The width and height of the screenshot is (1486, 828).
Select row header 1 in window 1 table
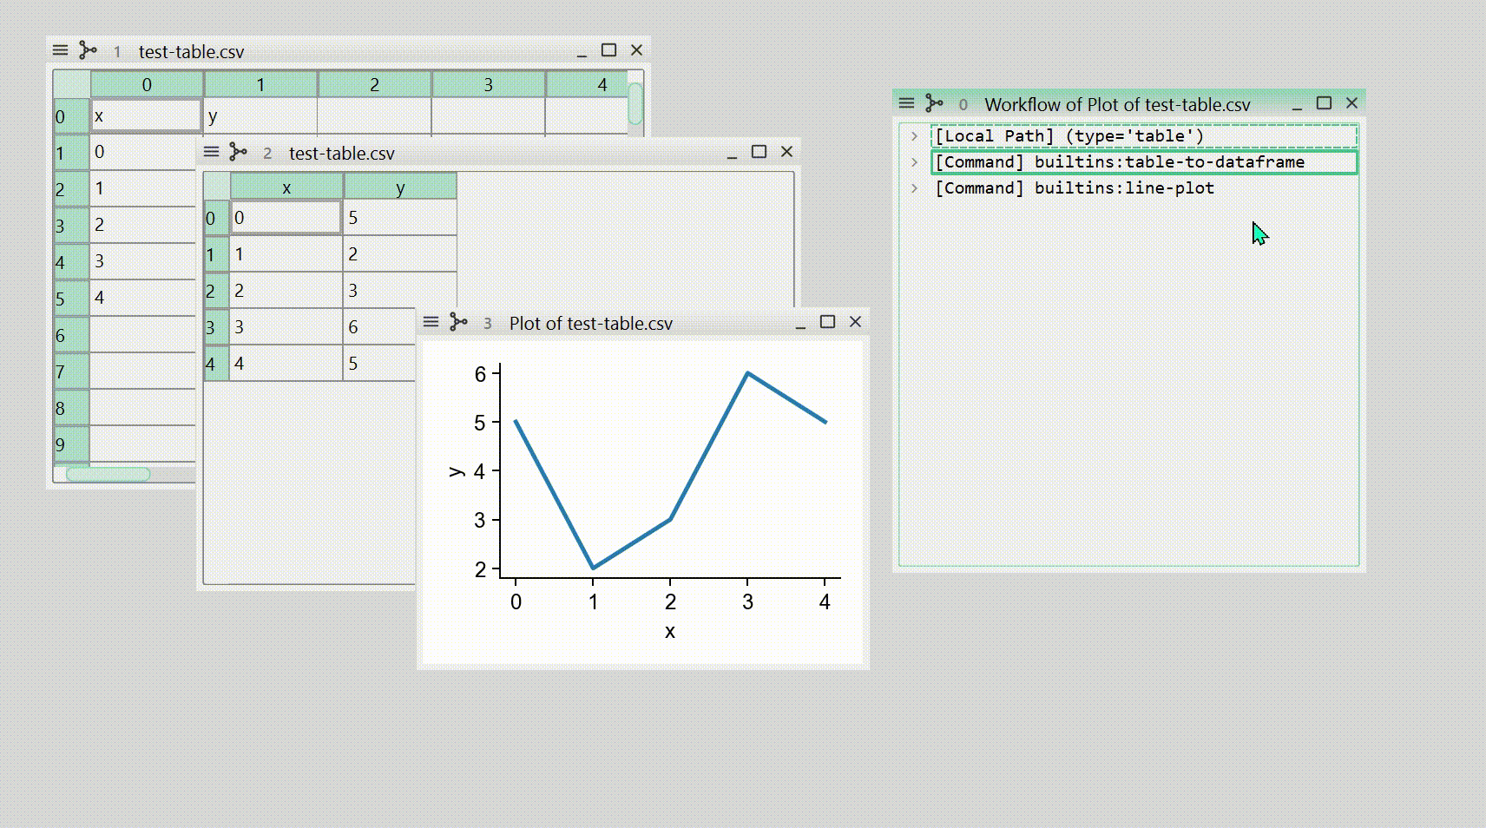point(71,153)
